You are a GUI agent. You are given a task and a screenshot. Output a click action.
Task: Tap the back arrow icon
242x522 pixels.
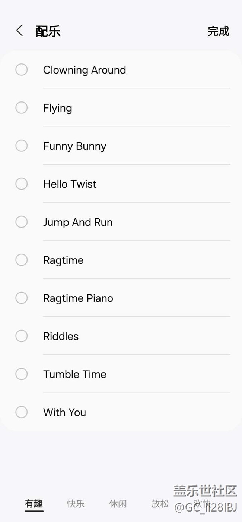point(20,31)
